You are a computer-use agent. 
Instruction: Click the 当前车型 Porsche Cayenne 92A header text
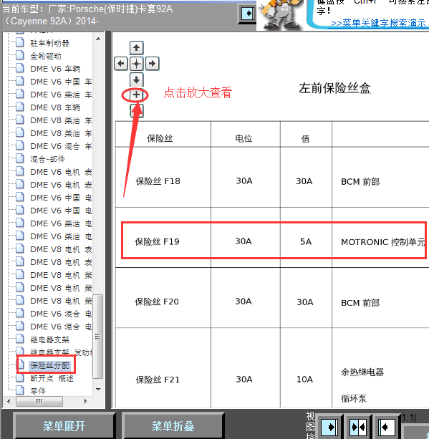(x=87, y=15)
